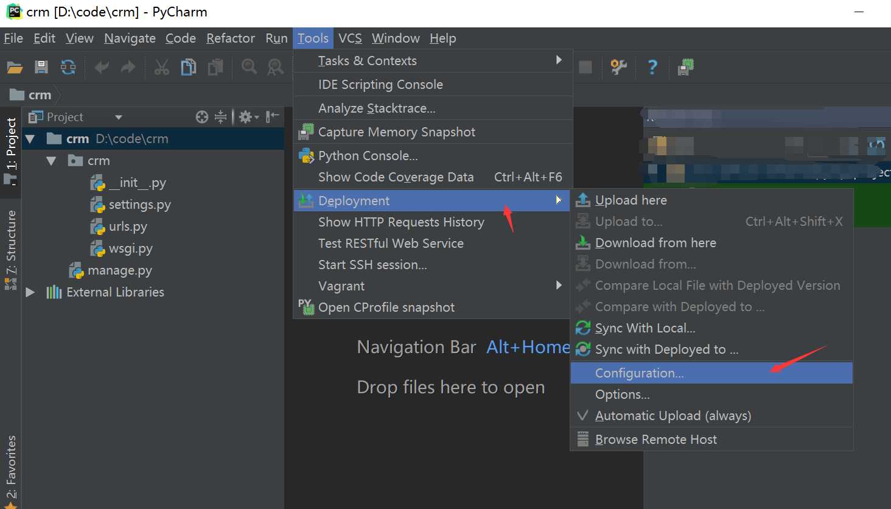
Task: Open the VCS menu
Action: pos(350,38)
